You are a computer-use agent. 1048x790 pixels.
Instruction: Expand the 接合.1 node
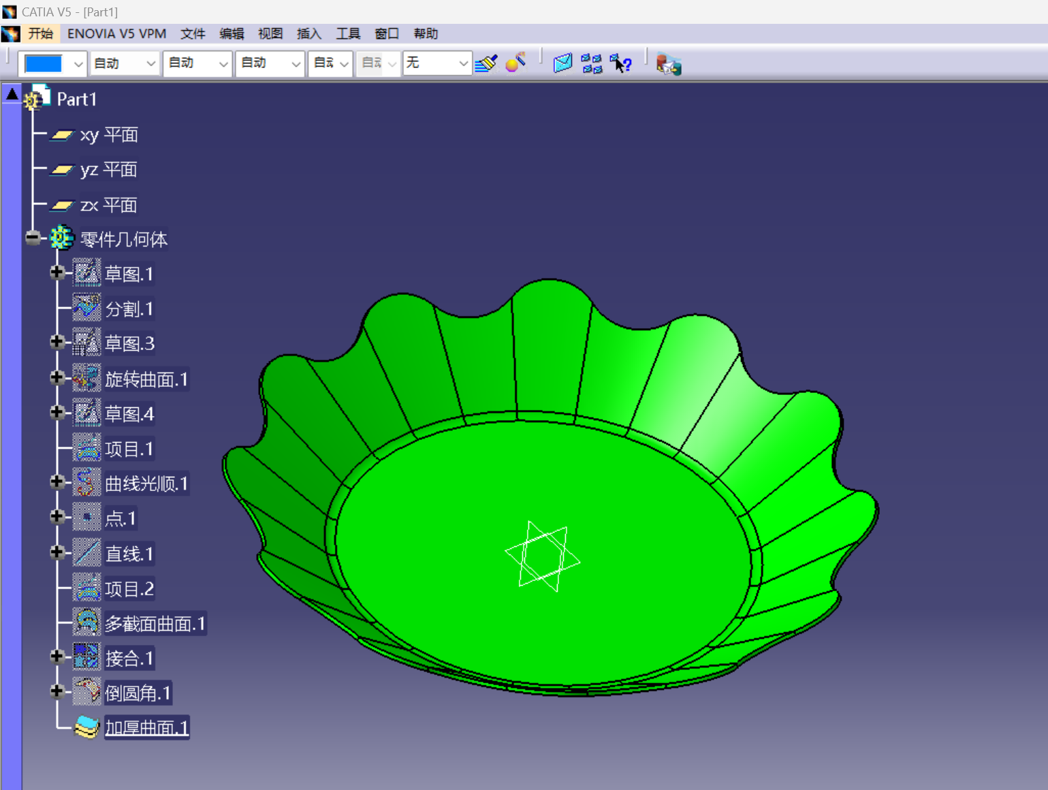57,656
